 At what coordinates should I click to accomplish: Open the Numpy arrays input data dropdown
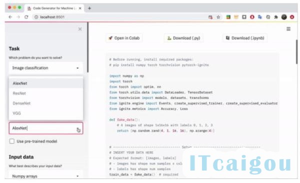pyautogui.click(x=46, y=176)
